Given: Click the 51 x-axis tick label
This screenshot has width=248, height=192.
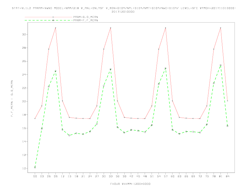Looking at the screenshot, I should coord(152,176).
